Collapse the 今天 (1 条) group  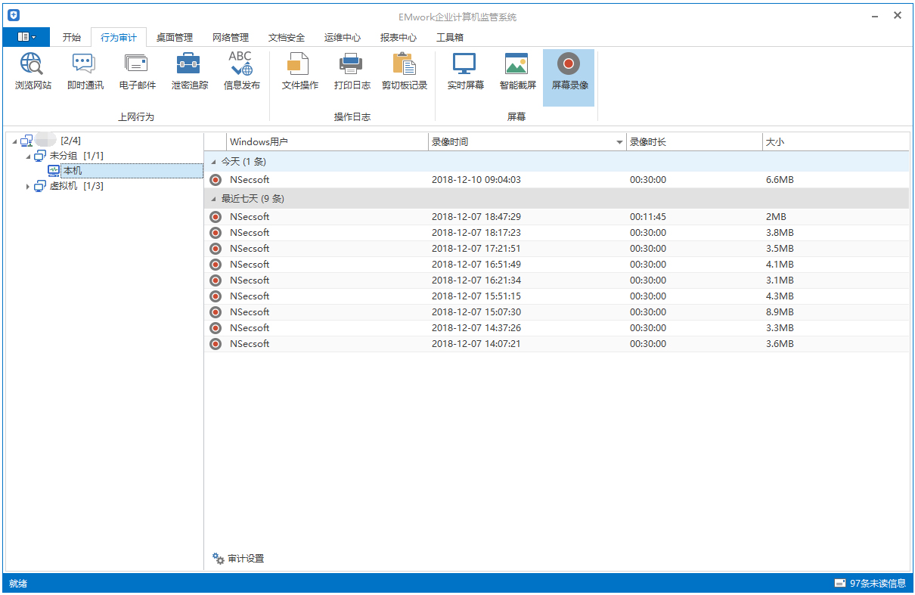[x=213, y=162]
